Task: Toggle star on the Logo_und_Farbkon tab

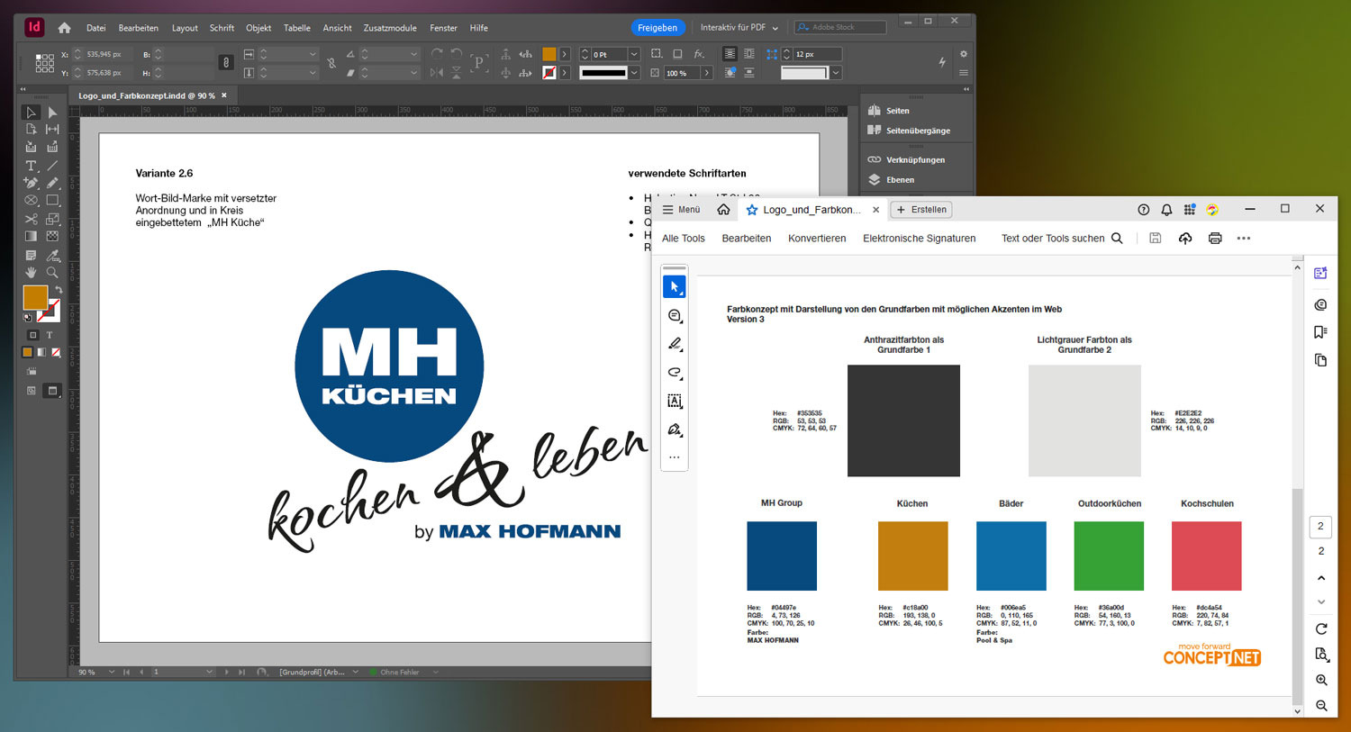Action: pyautogui.click(x=752, y=210)
